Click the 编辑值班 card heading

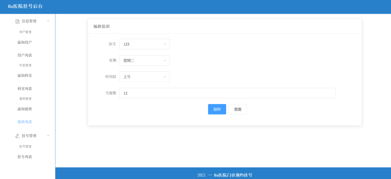[101, 27]
